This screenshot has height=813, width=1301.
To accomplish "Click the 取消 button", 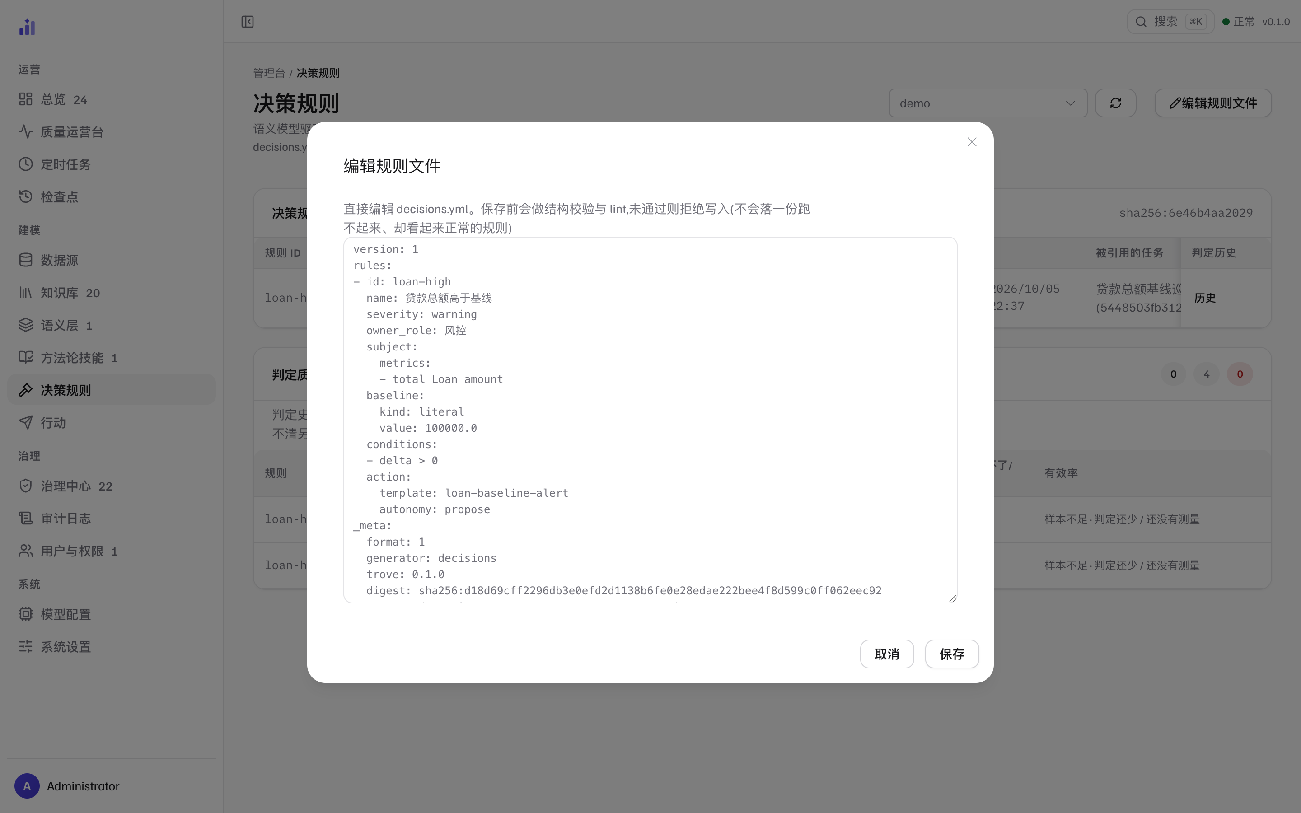I will coord(886,654).
